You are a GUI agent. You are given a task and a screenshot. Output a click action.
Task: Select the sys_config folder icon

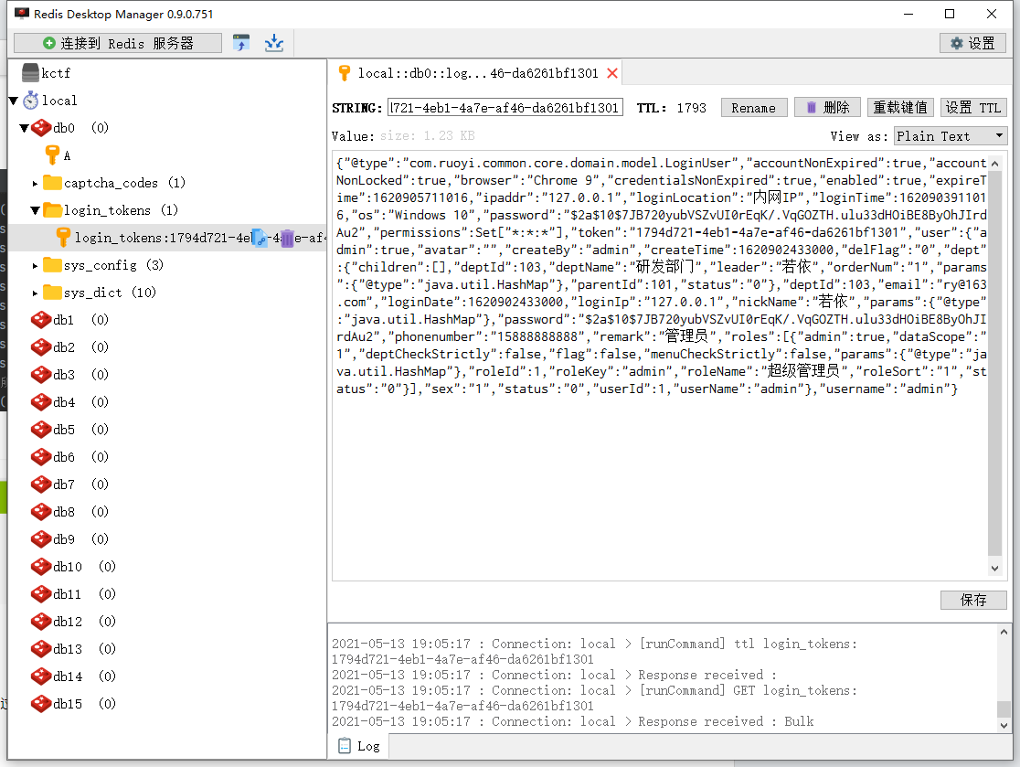(x=52, y=264)
